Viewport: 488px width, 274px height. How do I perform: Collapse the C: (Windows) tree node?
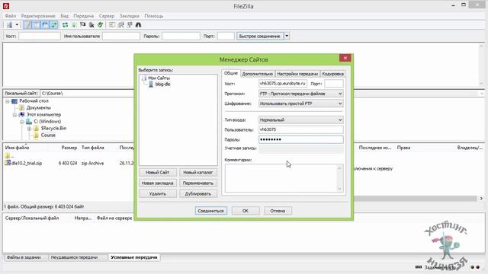22,122
